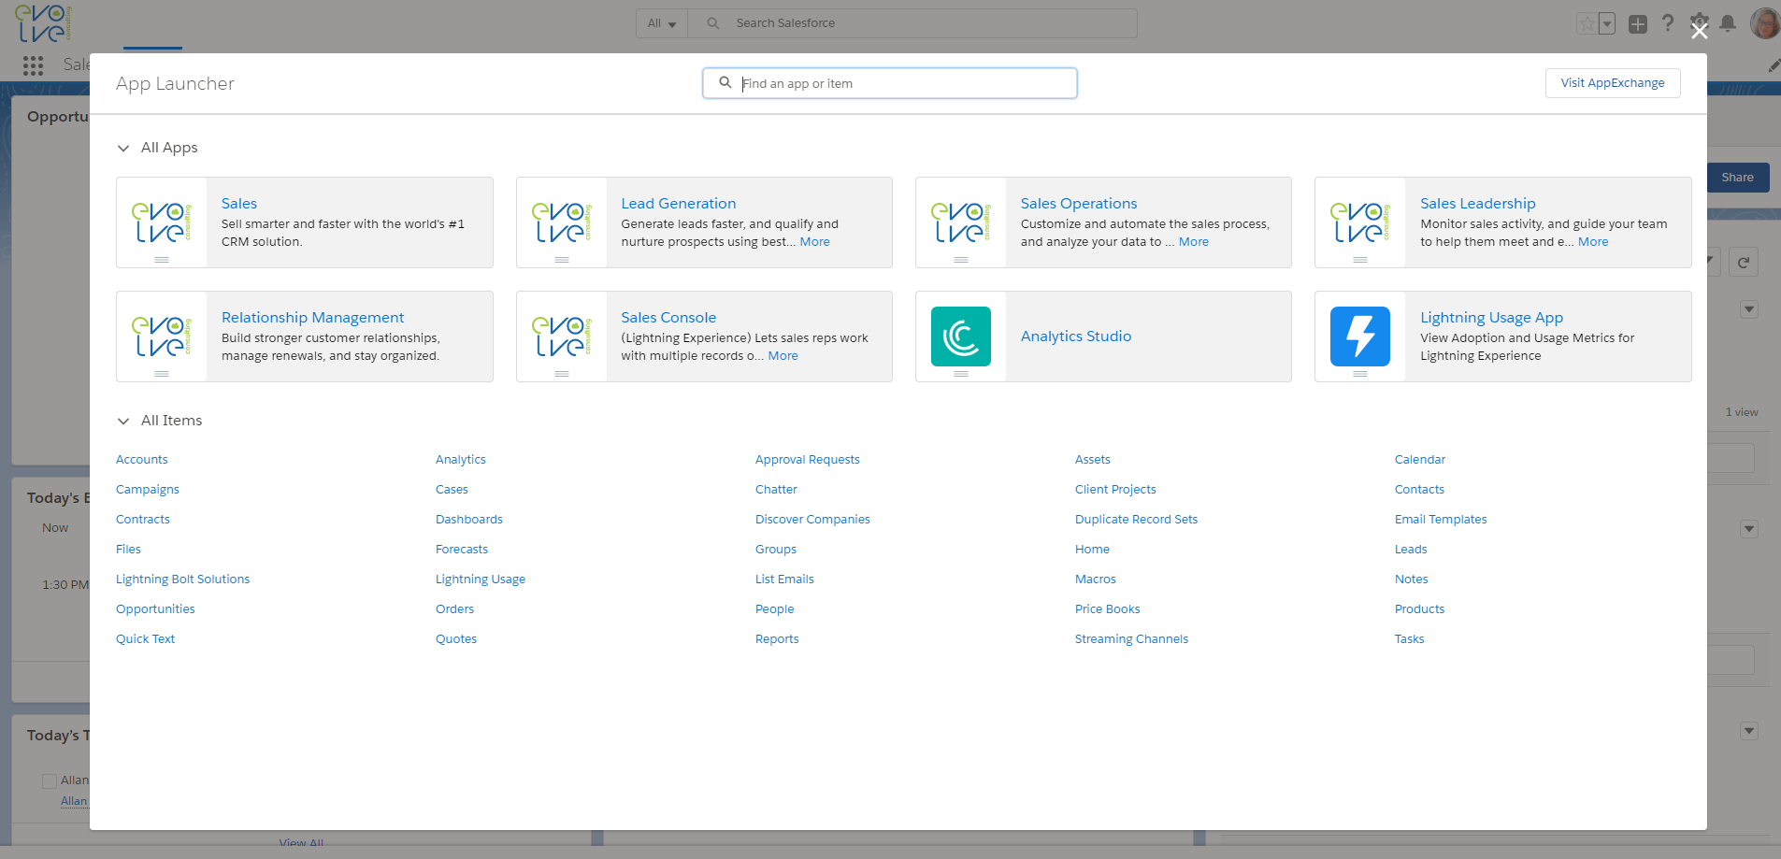Viewport: 1781px width, 859px height.
Task: Open the Opportunities item
Action: pos(155,608)
